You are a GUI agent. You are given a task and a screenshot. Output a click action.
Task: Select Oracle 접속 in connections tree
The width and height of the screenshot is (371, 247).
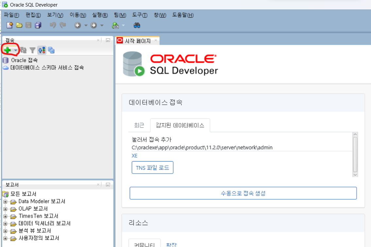pos(25,60)
